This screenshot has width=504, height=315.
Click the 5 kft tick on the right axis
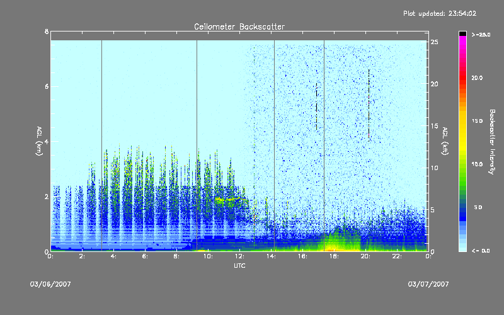433,210
